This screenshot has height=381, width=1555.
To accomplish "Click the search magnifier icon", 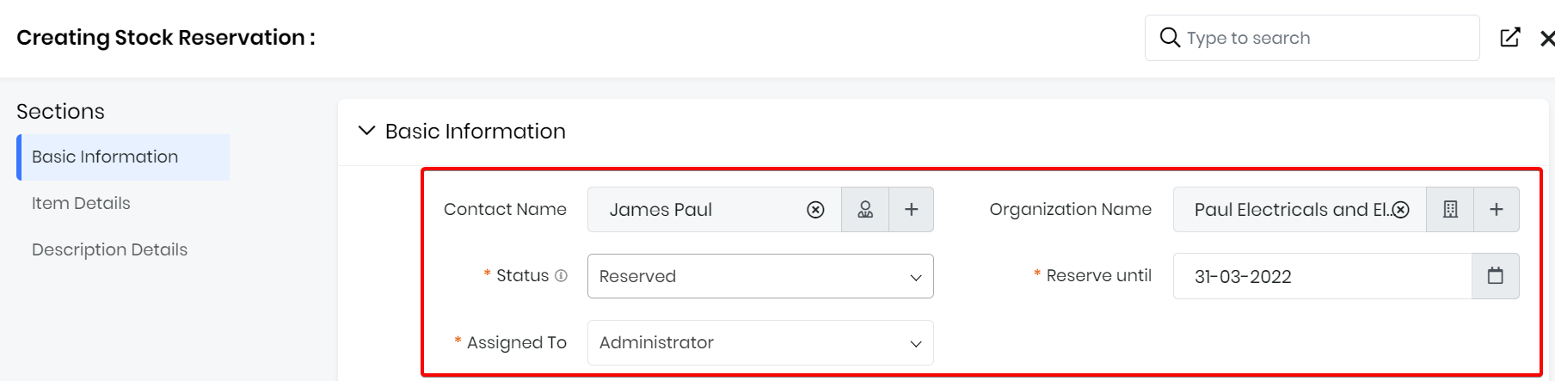I will pos(1170,38).
